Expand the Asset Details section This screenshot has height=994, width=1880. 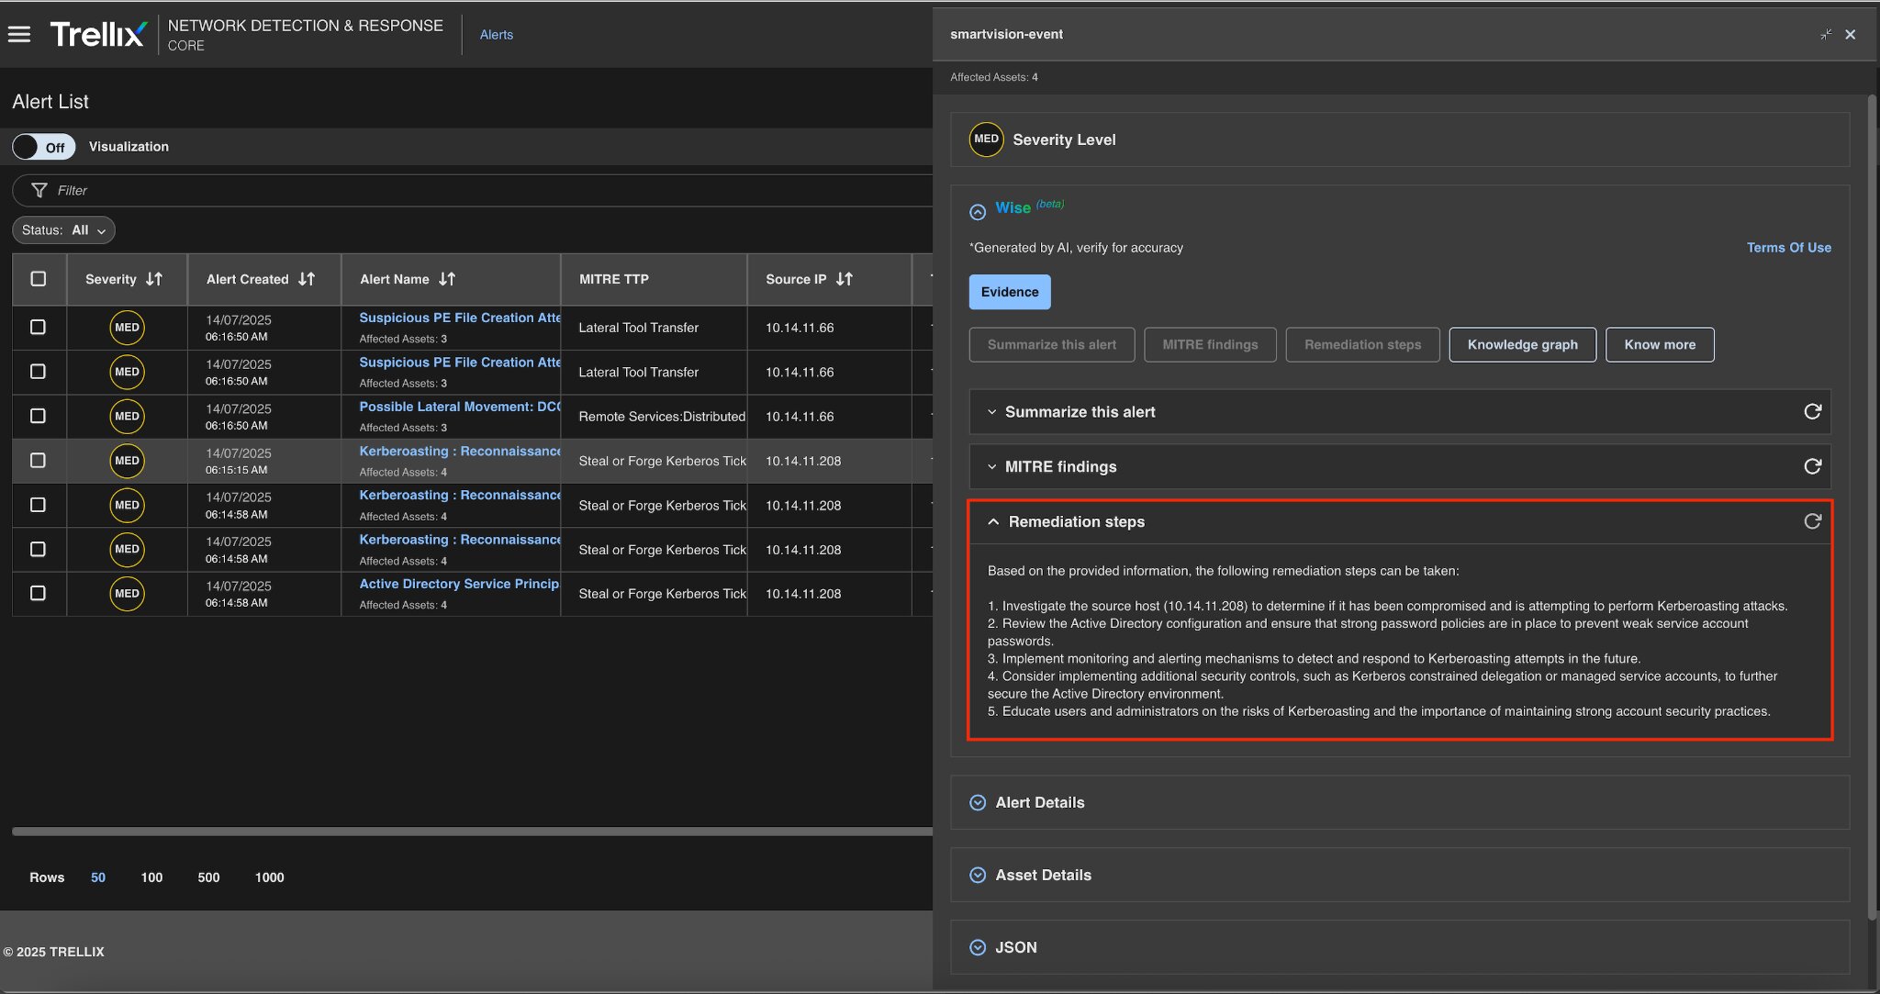978,876
